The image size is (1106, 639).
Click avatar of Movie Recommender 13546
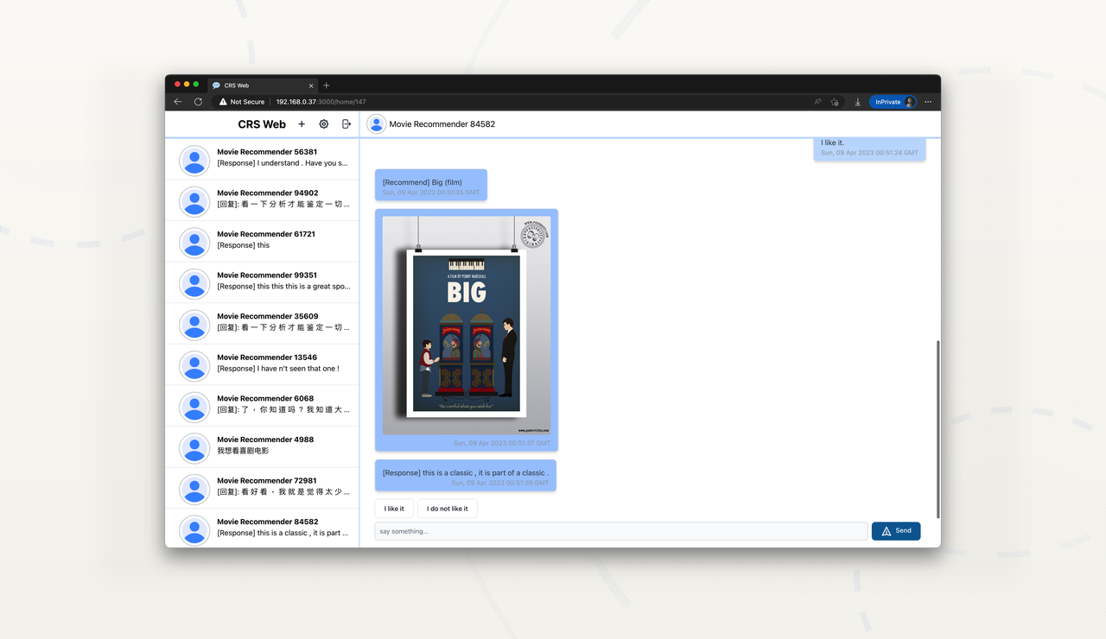click(194, 366)
